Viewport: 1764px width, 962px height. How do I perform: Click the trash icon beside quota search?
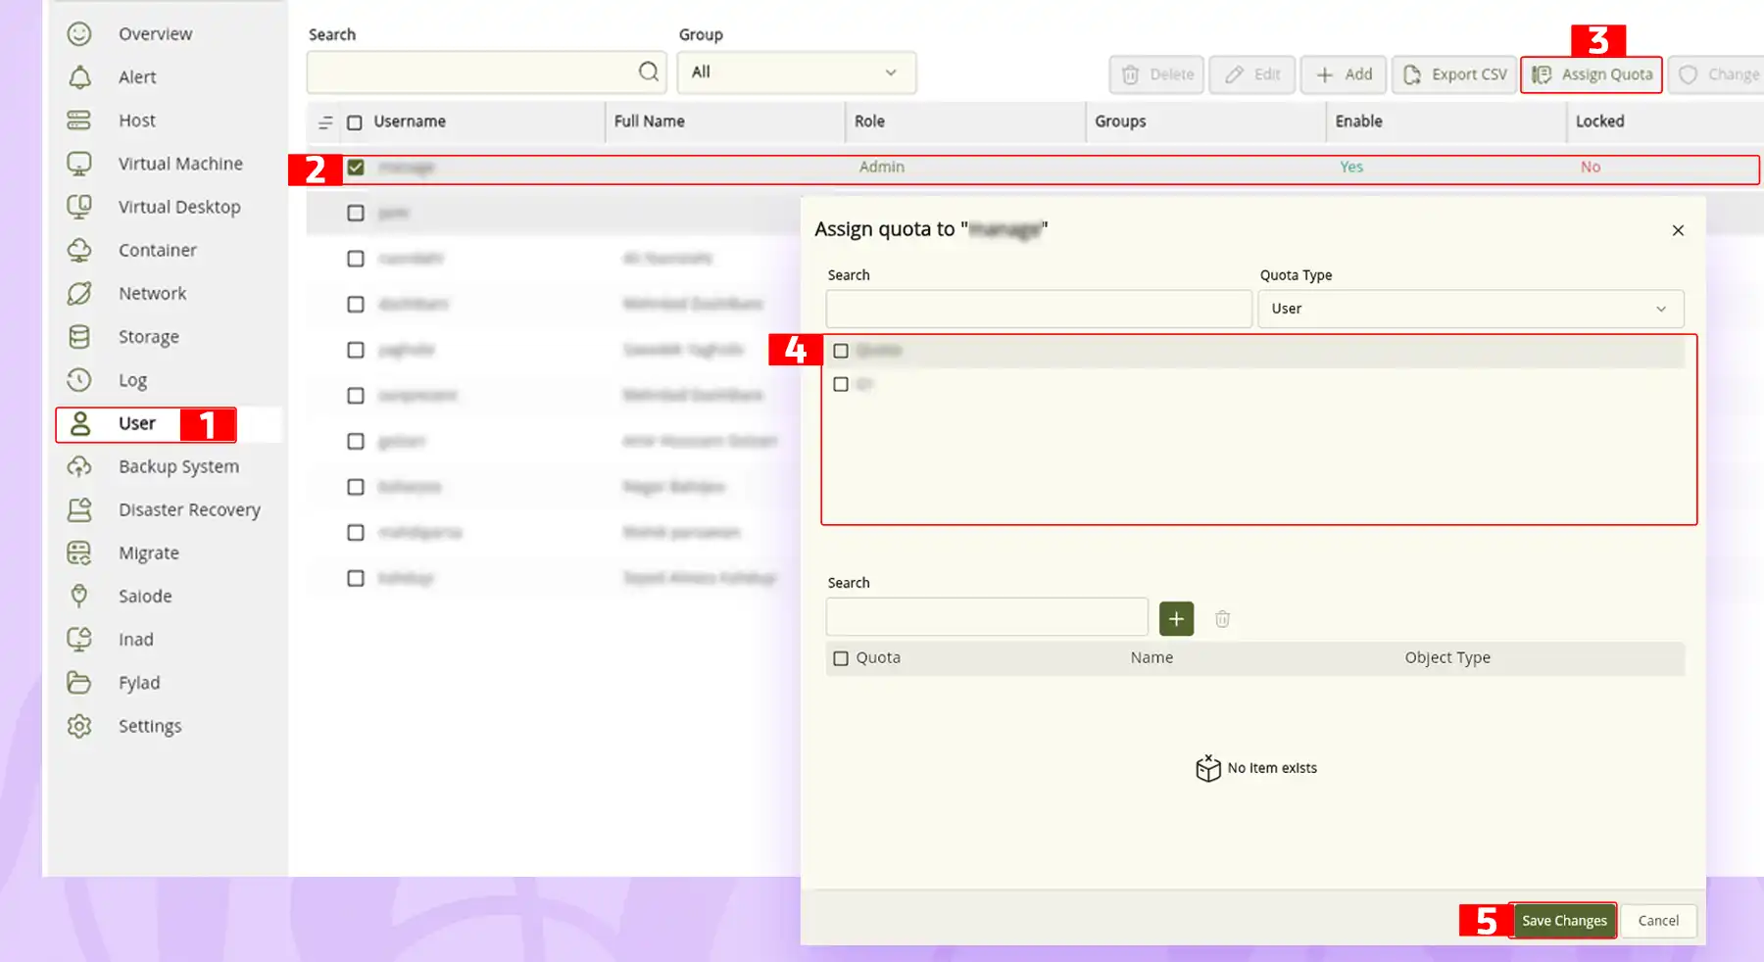click(x=1222, y=619)
